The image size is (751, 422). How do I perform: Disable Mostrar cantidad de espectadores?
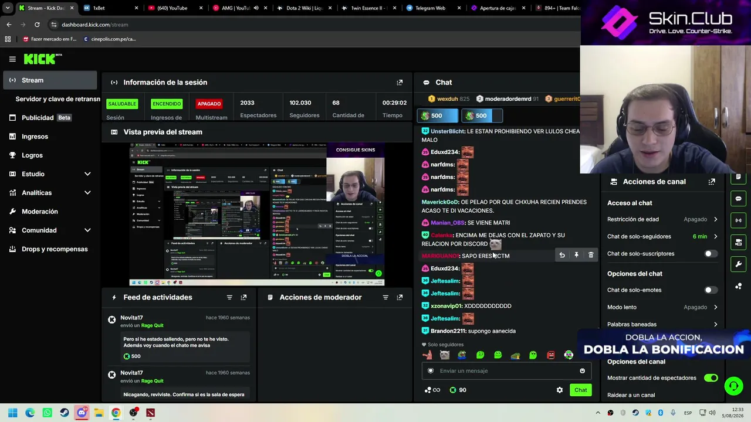pos(711,378)
